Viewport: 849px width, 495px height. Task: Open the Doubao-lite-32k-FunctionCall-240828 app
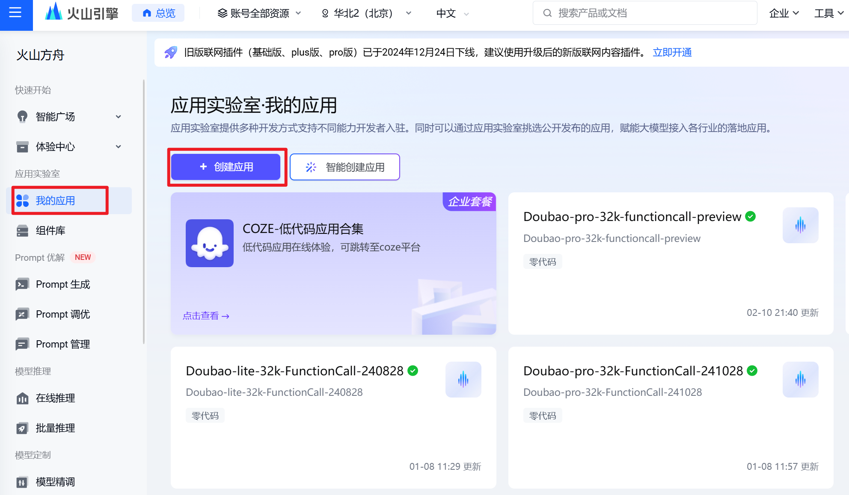coord(333,418)
